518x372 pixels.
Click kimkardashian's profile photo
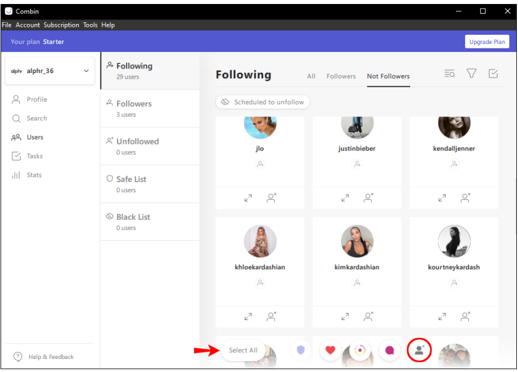357,241
